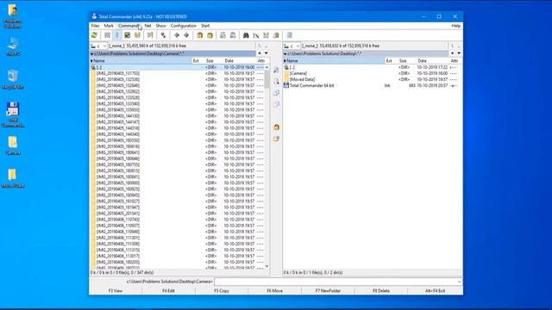The image size is (552, 310).
Task: Click the F8 Delete button
Action: (x=381, y=291)
